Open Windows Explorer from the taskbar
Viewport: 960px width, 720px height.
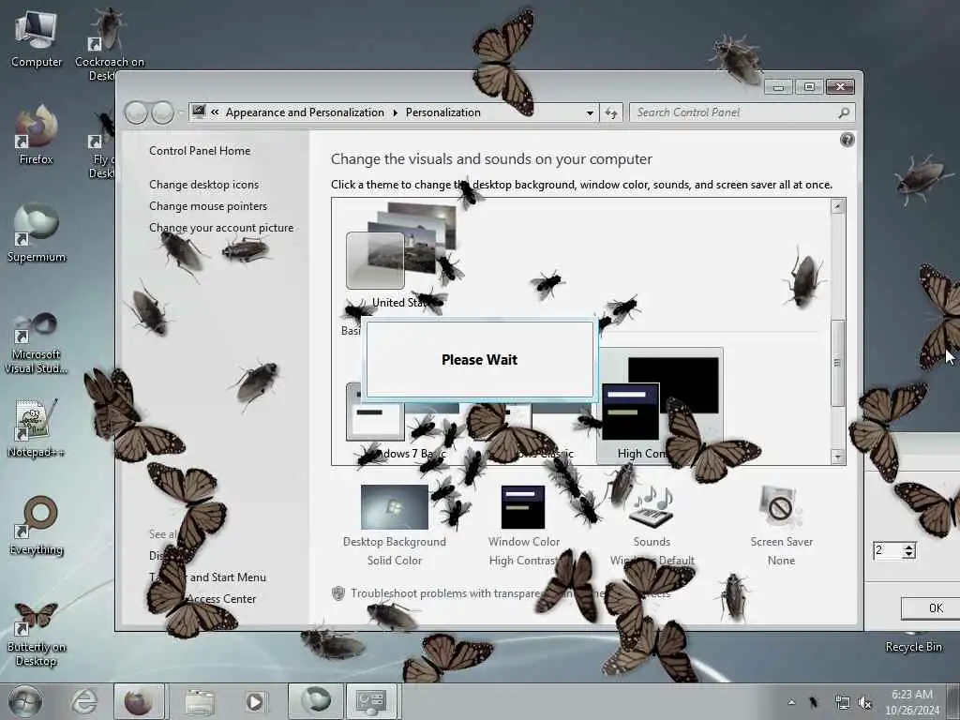click(200, 701)
